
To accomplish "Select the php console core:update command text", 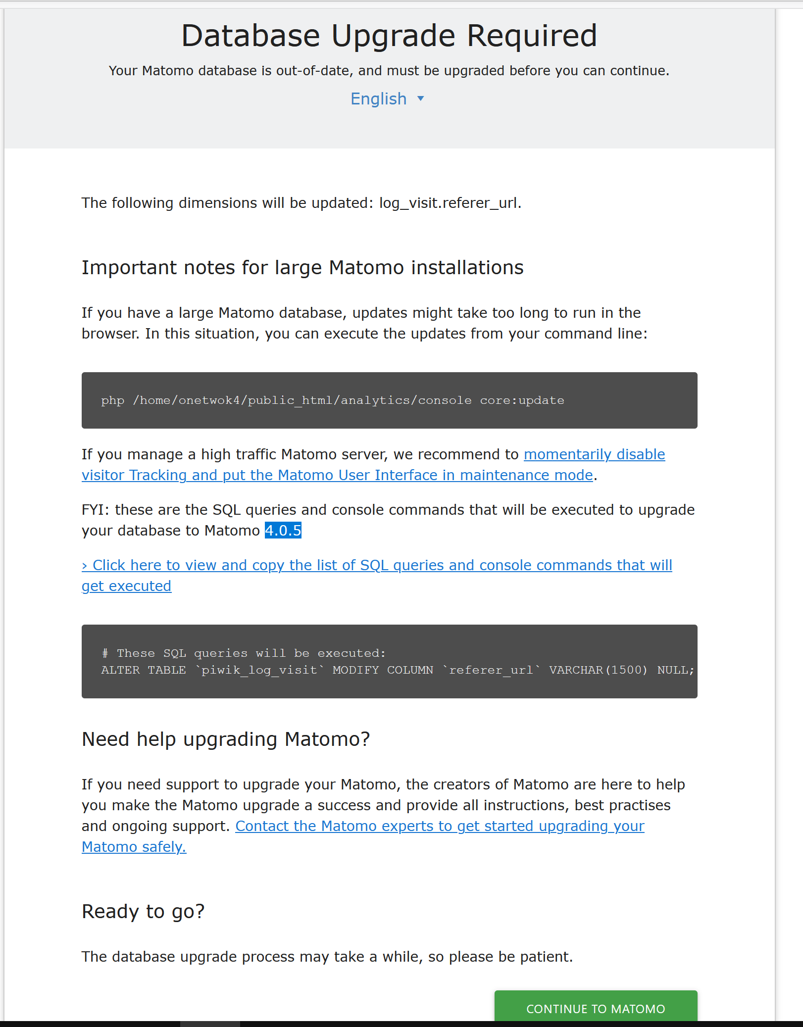I will click(333, 400).
